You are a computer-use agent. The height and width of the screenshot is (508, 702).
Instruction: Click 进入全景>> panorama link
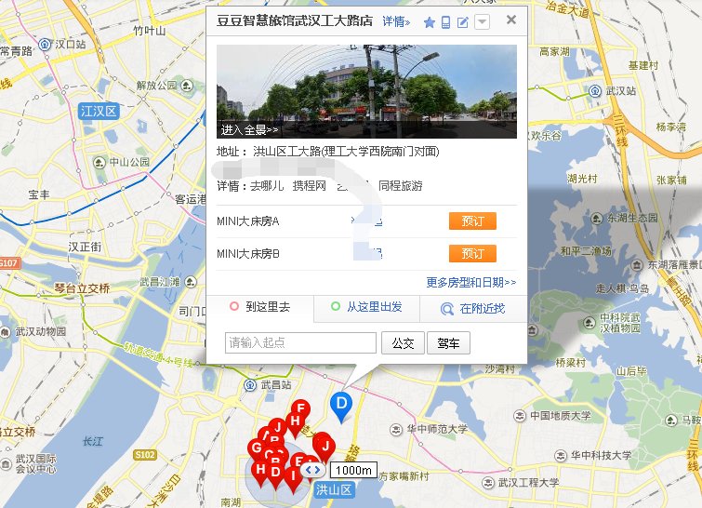pyautogui.click(x=249, y=130)
